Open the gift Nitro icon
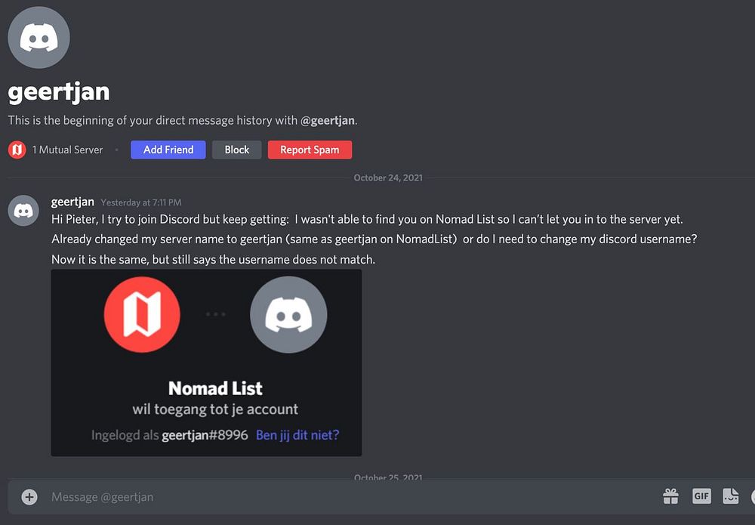The width and height of the screenshot is (755, 525). [x=670, y=496]
